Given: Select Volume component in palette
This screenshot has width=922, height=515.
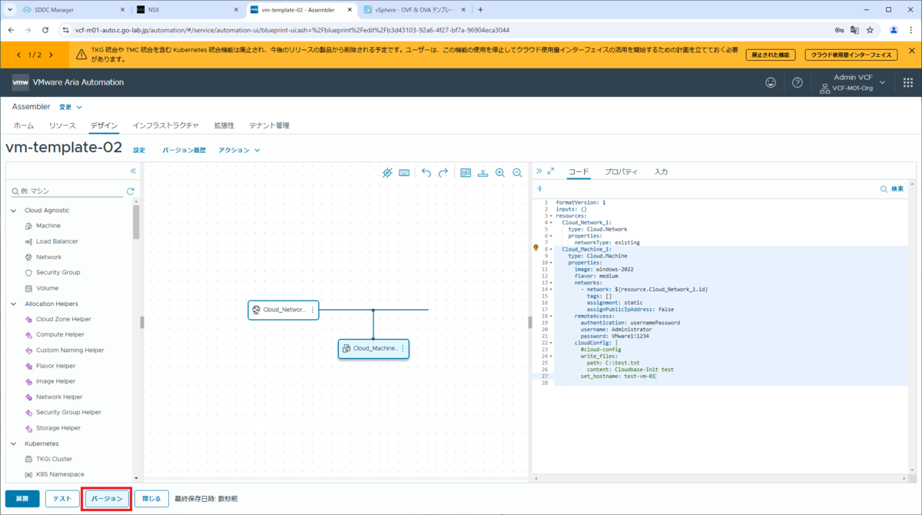Looking at the screenshot, I should click(47, 288).
